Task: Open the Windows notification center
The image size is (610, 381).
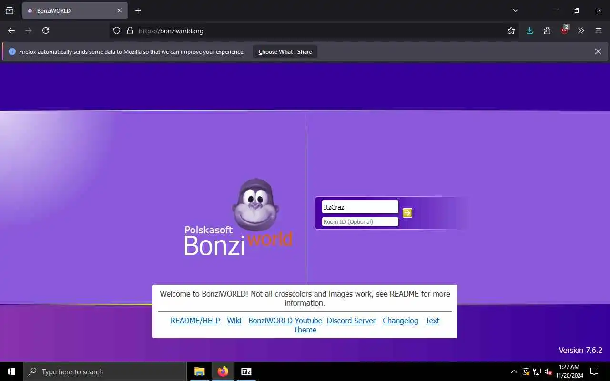Action: point(594,371)
